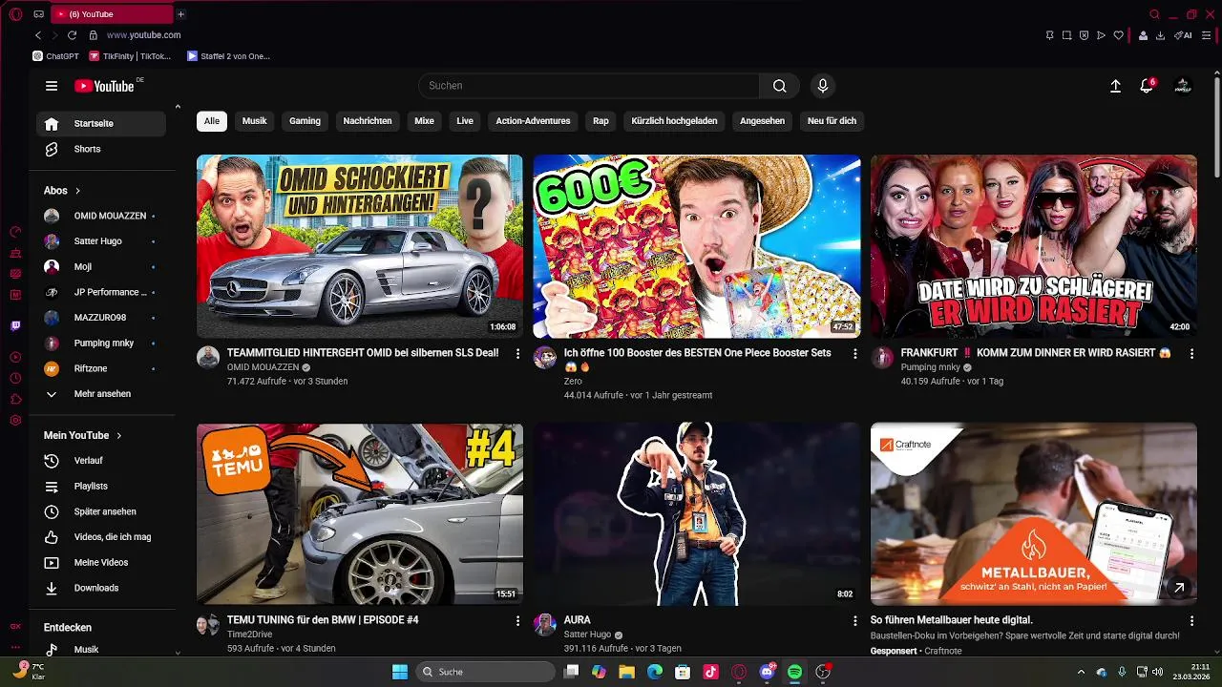This screenshot has width=1222, height=687.
Task: Expand Mehr ansehen subscriptions list
Action: 100,394
